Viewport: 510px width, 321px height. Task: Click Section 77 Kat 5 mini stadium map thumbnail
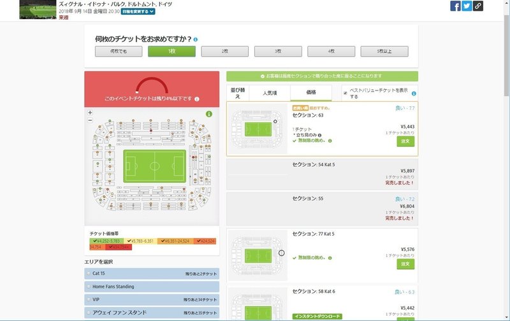(x=258, y=255)
